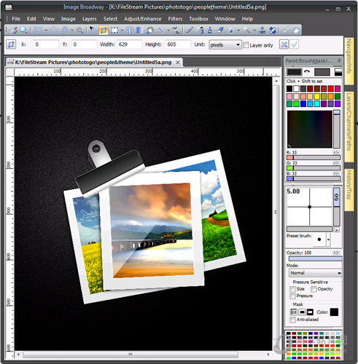Click the Height input field
The height and width of the screenshot is (364, 358).
tap(178, 44)
